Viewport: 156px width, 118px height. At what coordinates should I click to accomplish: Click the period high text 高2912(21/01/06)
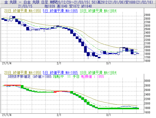(x=111, y=2)
